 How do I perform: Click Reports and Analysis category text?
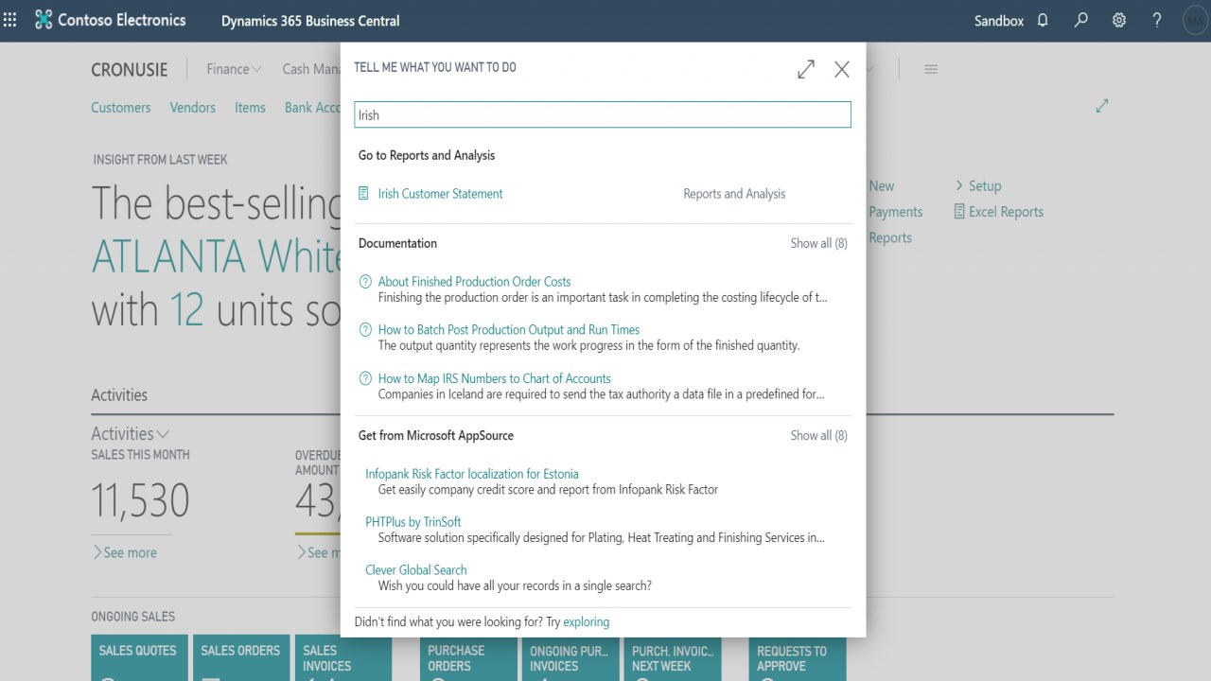(x=734, y=193)
